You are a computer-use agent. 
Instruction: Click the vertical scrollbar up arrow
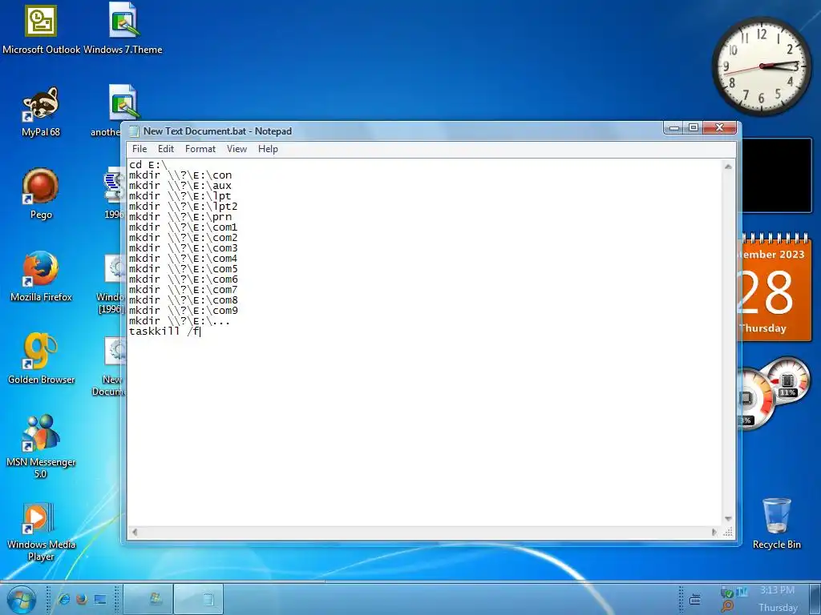(728, 167)
